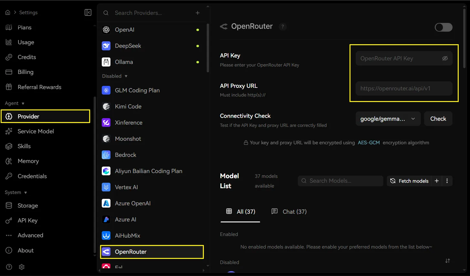Open the AES-GCM link
The height and width of the screenshot is (276, 470).
pyautogui.click(x=369, y=143)
